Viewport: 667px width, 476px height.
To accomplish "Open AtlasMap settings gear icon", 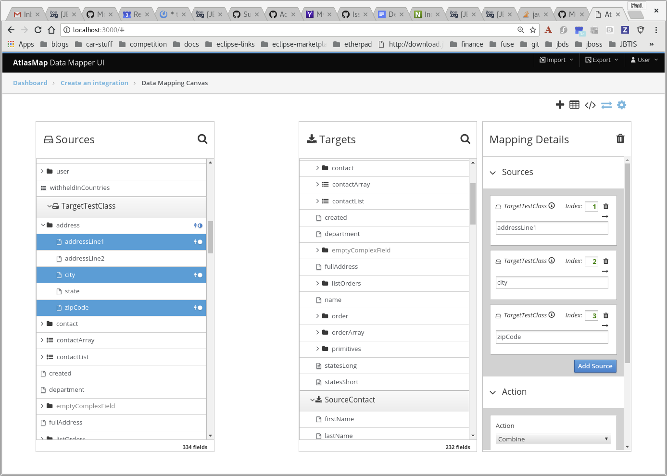I will [621, 104].
